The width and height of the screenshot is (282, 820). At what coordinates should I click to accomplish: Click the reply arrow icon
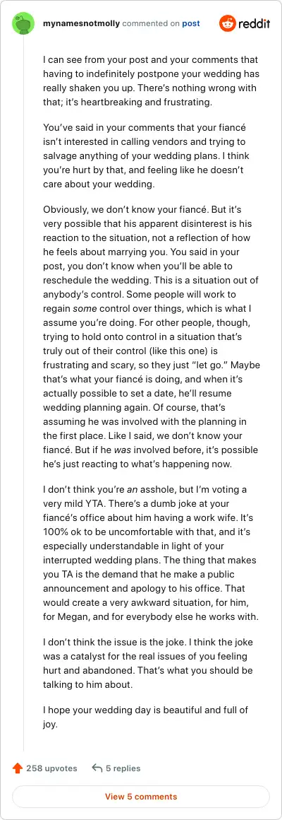(x=97, y=768)
